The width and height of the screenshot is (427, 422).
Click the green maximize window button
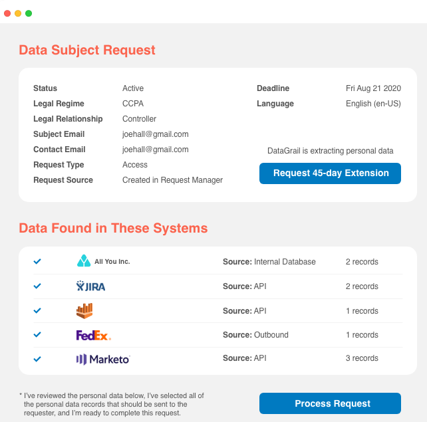(x=29, y=13)
